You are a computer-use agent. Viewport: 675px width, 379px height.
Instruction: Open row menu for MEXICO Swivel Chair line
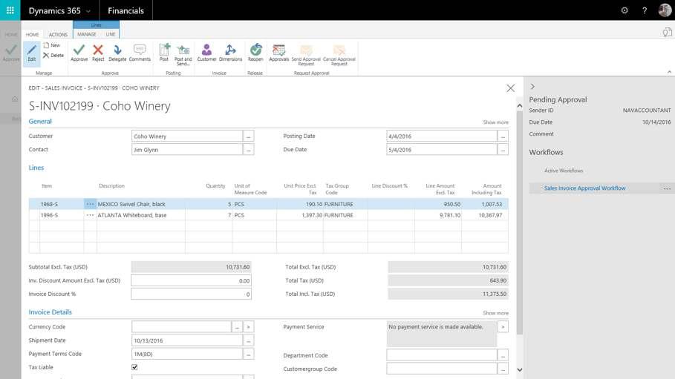tap(90, 204)
